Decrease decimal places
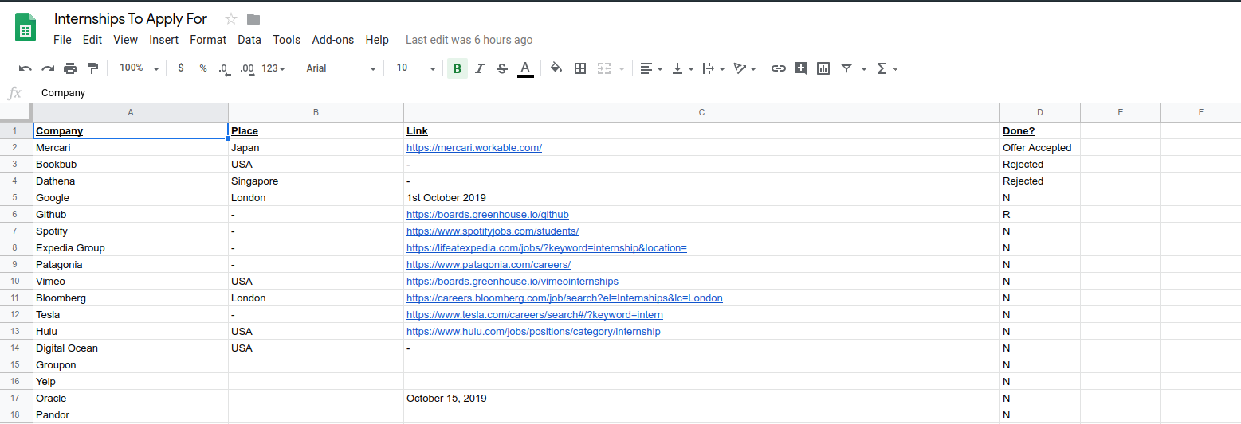1241x424 pixels. point(225,68)
